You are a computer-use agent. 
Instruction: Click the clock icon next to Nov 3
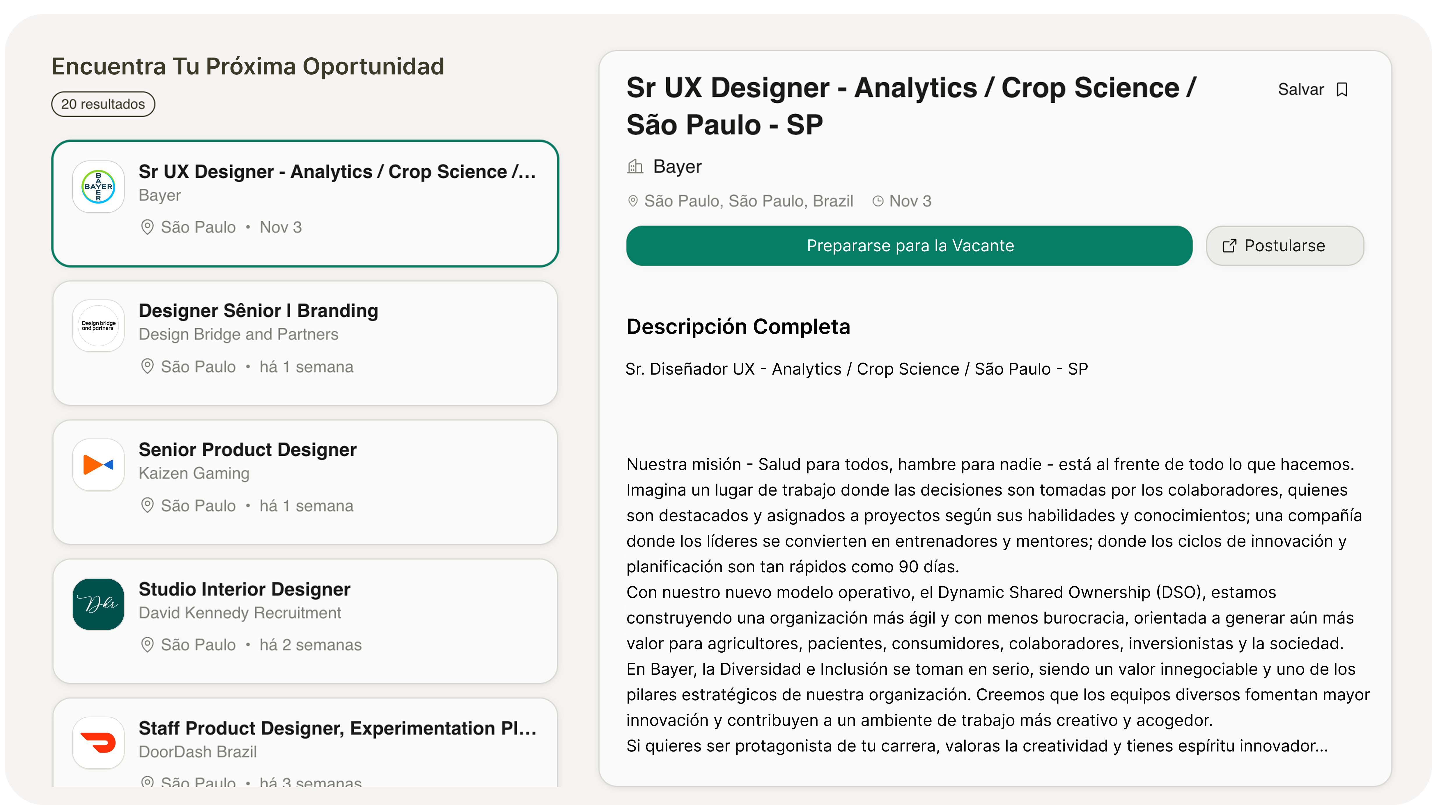[x=878, y=201]
